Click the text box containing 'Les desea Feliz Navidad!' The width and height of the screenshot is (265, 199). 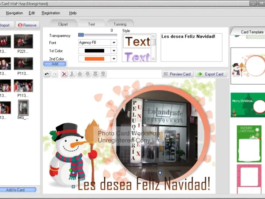coord(191,47)
